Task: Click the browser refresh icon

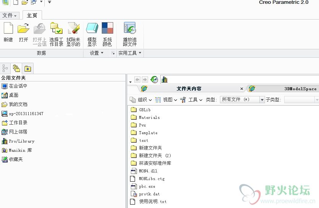Action: click(154, 80)
